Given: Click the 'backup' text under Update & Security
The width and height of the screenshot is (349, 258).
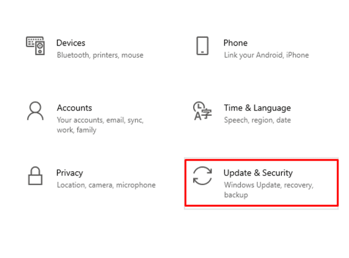Looking at the screenshot, I should (x=236, y=195).
